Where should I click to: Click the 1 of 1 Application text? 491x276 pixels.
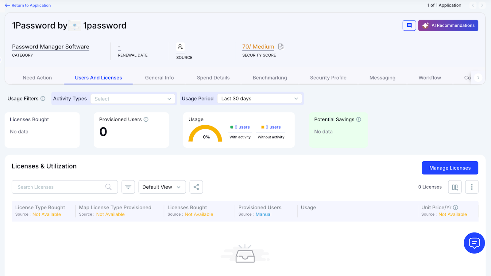[444, 5]
